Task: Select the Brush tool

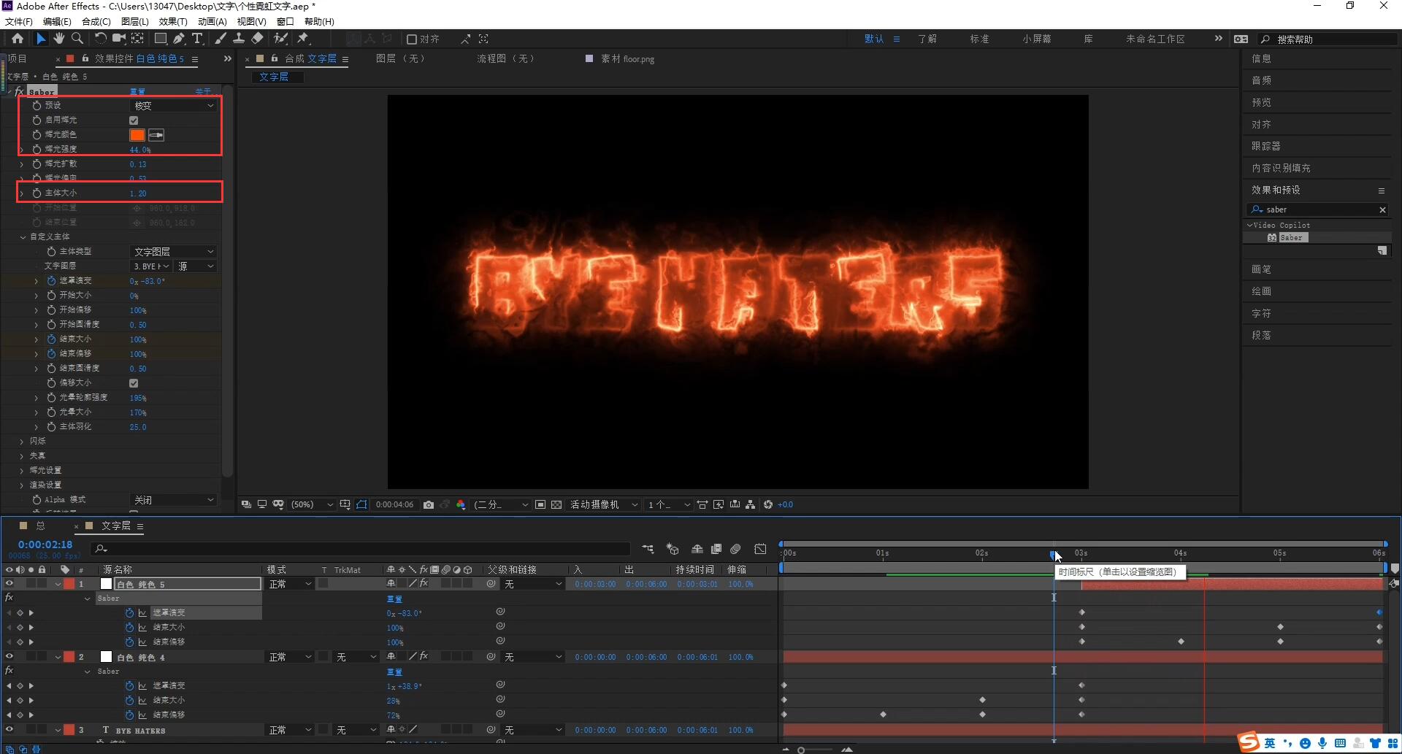Action: point(221,39)
